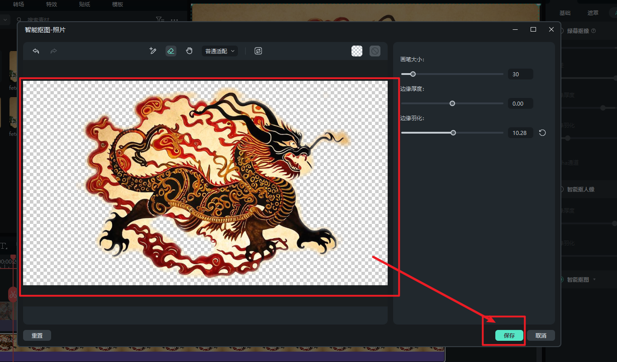Open the 普通适配 fit mode dropdown

pos(220,51)
